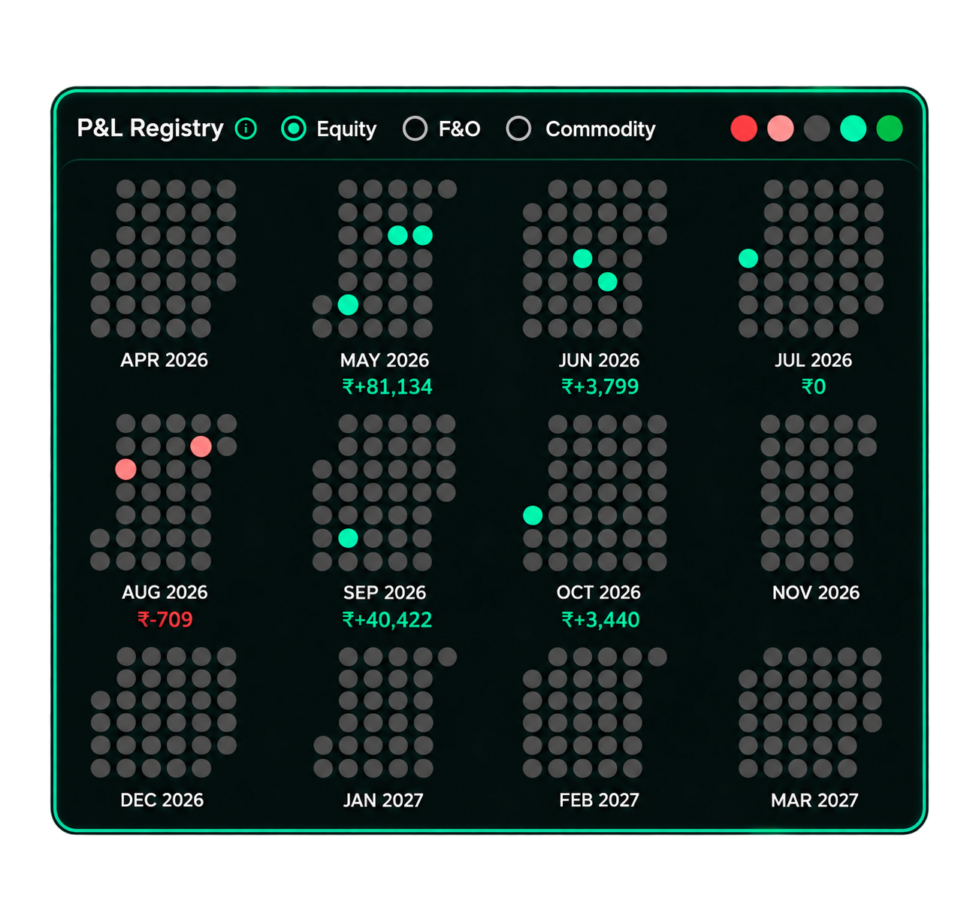Click the ₹+81,134 profit value

387,387
